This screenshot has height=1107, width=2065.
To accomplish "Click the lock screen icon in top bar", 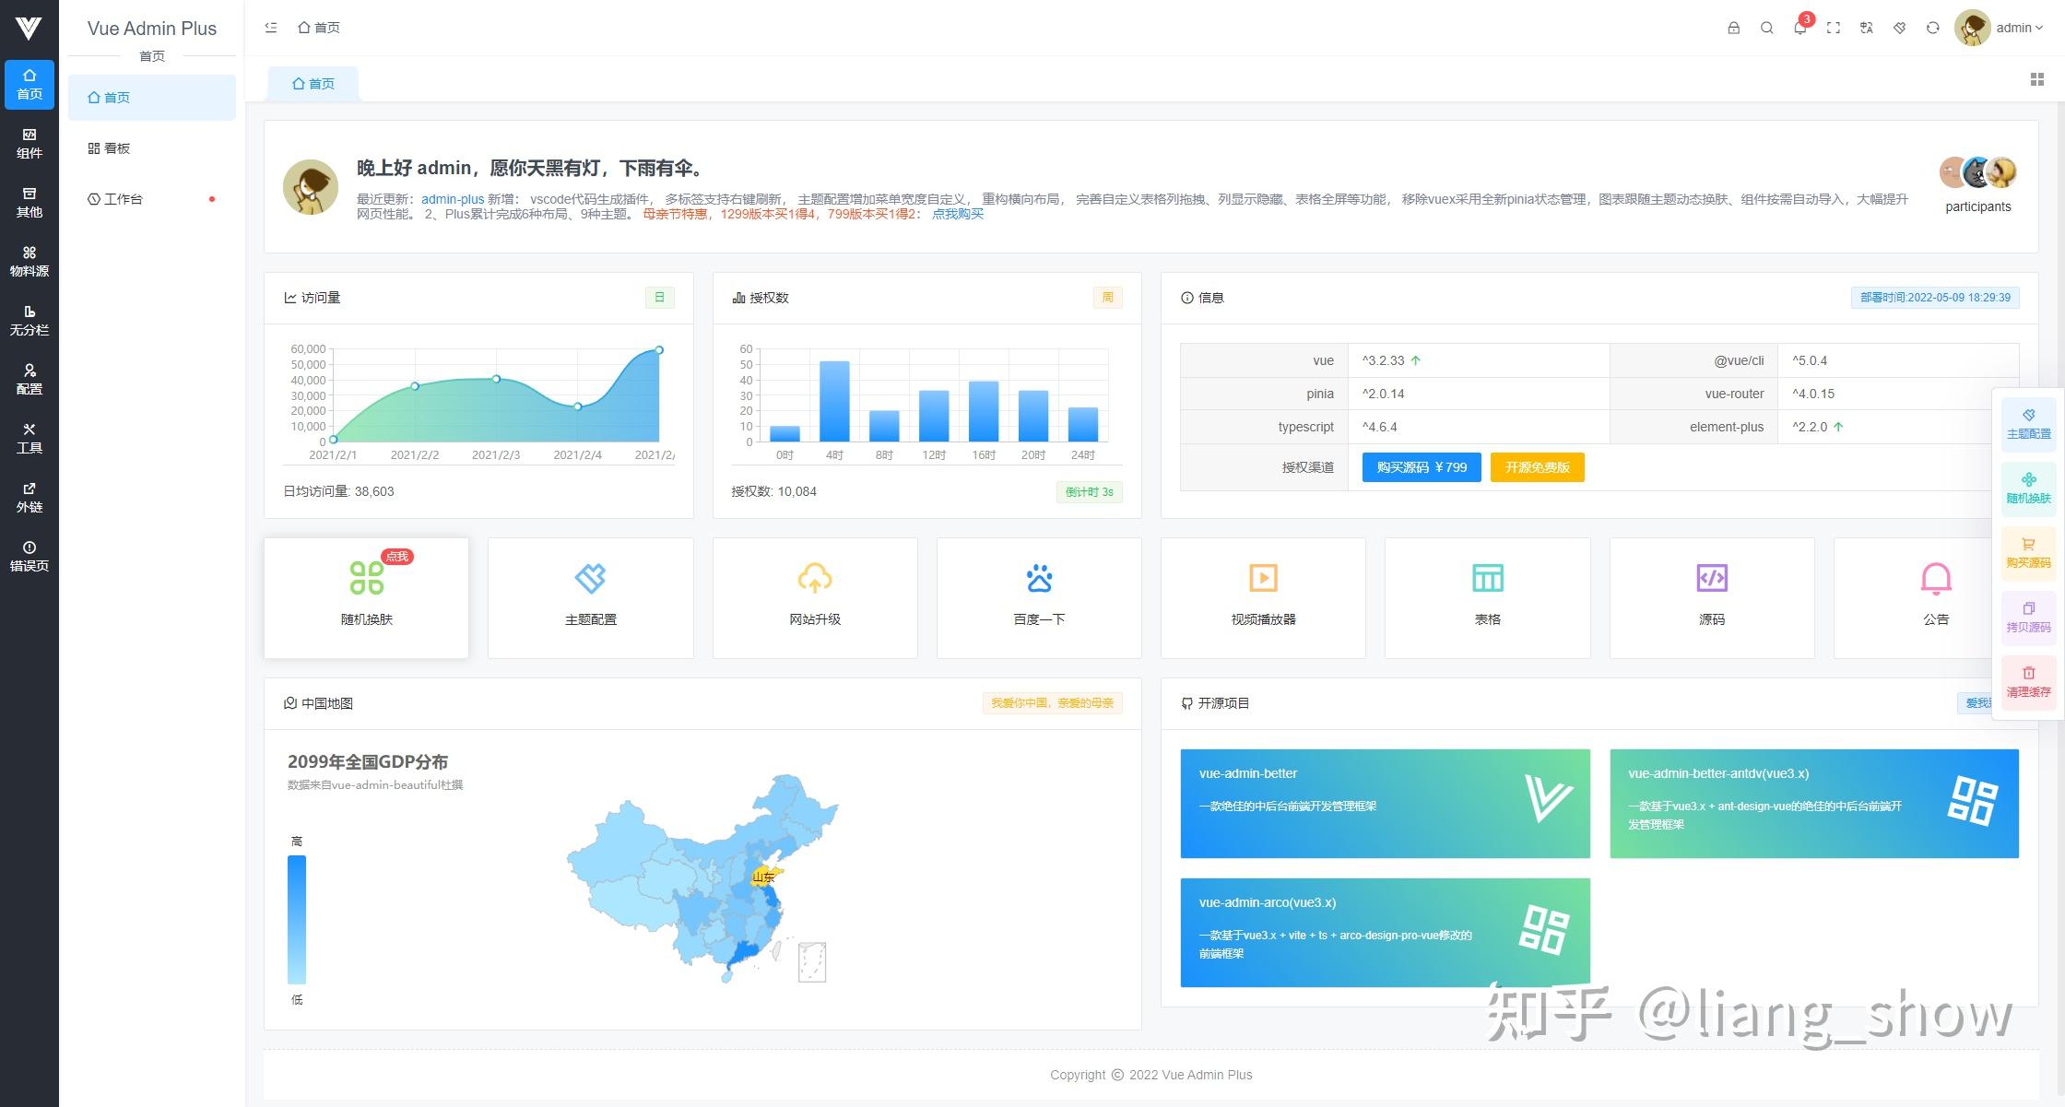I will coord(1733,28).
